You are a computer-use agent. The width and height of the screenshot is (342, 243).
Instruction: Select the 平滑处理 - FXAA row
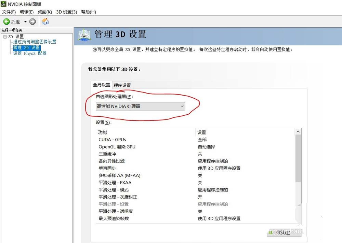point(196,183)
